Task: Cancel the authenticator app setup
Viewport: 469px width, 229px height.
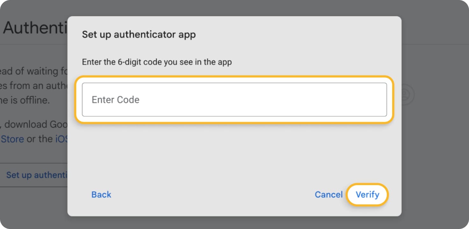Action: pos(328,195)
